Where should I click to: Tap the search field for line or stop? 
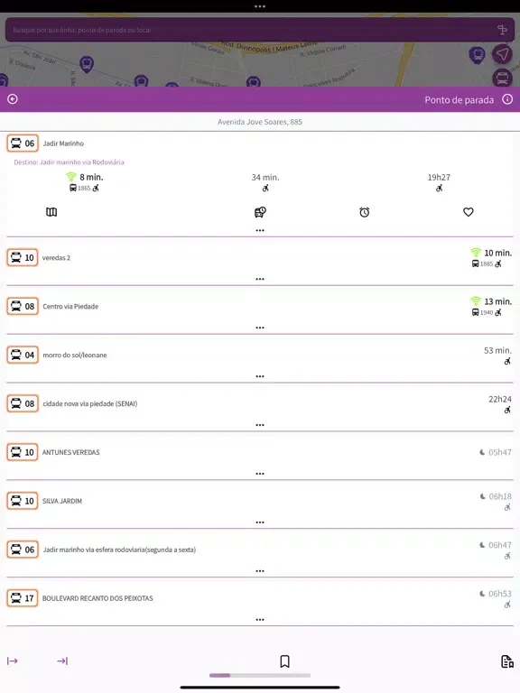click(260, 30)
